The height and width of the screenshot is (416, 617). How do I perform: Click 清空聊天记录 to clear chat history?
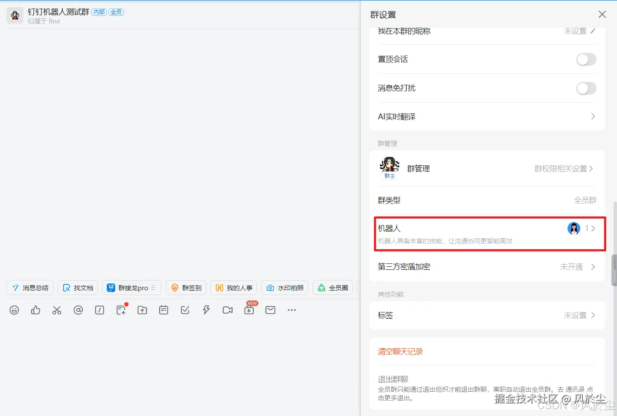tap(400, 351)
